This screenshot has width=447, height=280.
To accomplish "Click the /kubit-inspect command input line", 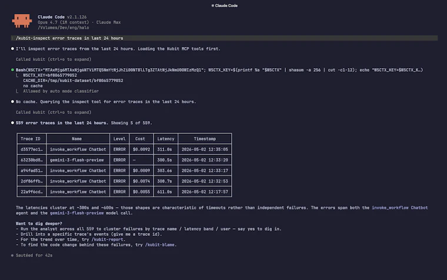I will click(224, 38).
